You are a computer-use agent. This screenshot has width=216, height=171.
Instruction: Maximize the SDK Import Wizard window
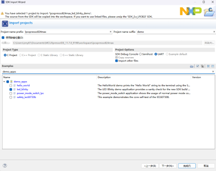click(x=204, y=2)
